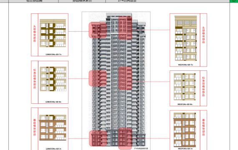Click the left 标准段模块部品 vertical label
The width and height of the screenshot is (238, 150).
tap(35, 78)
